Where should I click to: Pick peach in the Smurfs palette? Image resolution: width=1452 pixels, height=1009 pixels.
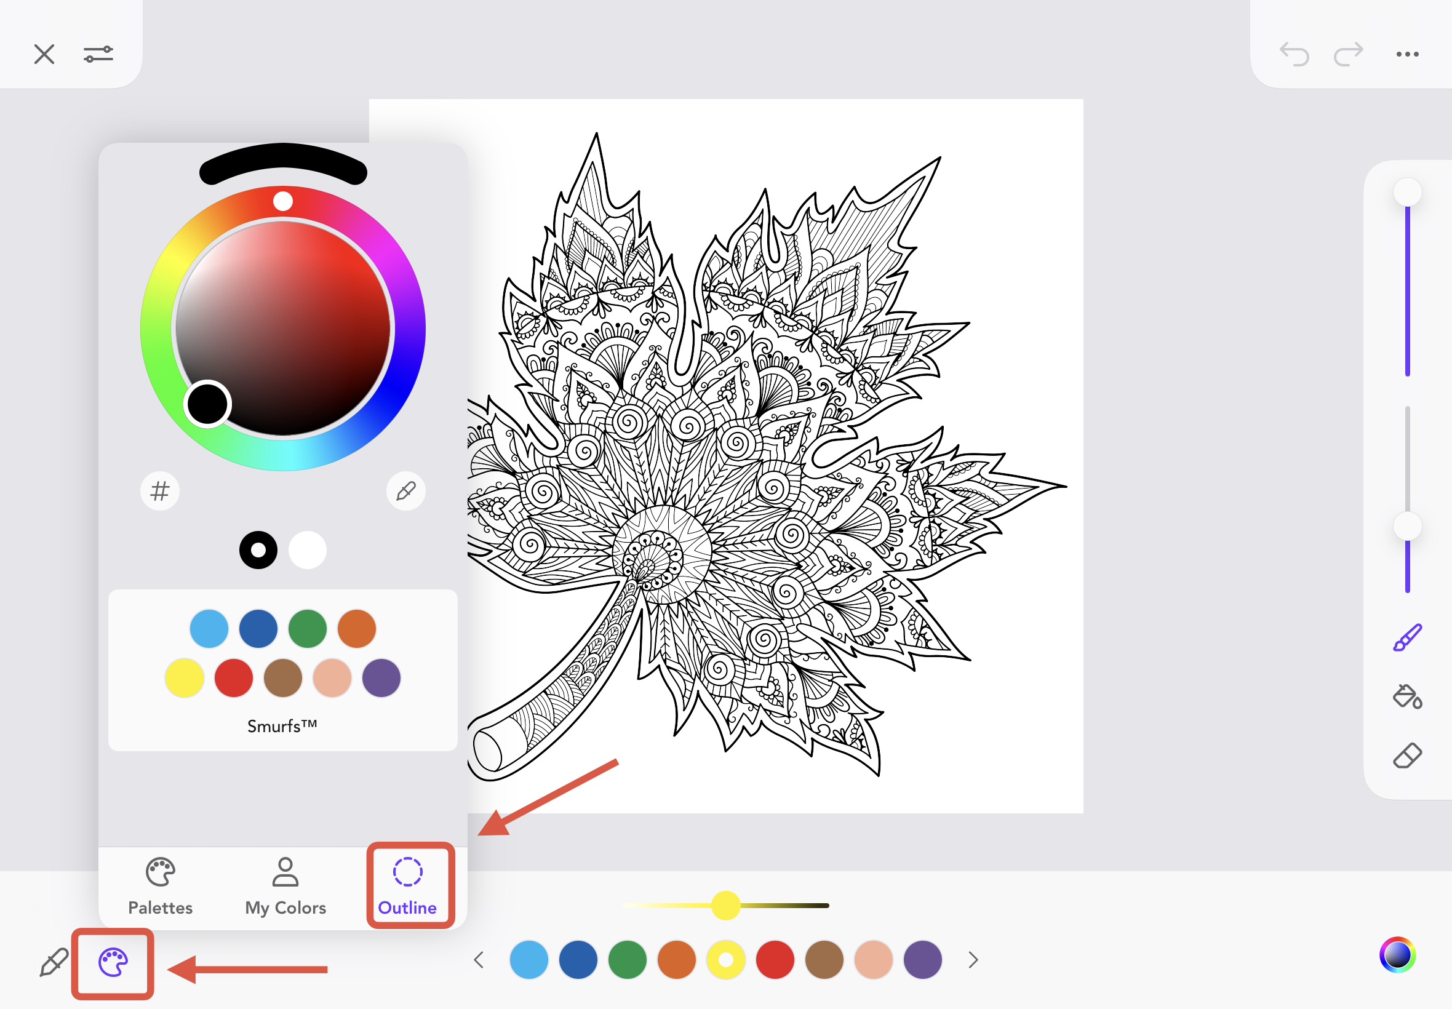332,678
